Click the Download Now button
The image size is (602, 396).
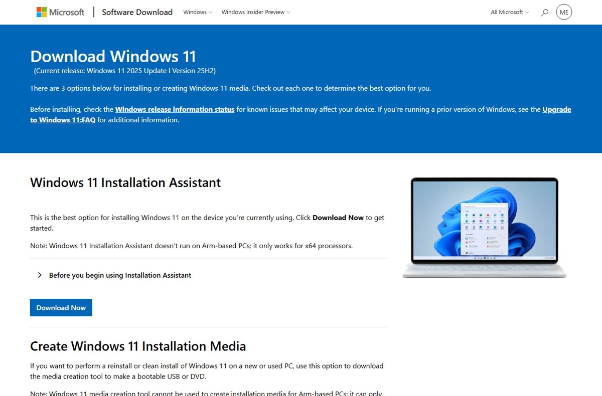tap(61, 308)
